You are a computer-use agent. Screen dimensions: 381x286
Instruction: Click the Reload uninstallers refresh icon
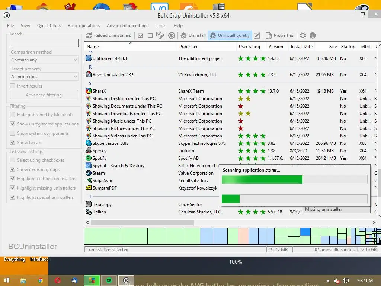(x=89, y=35)
